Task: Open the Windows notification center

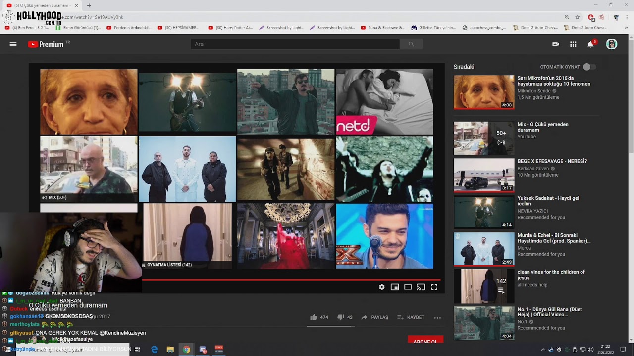Action: pos(623,350)
